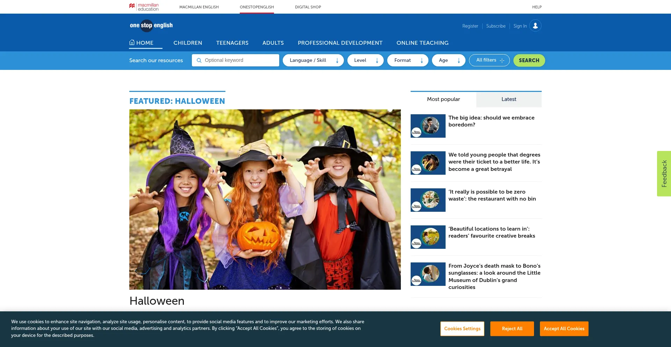
Task: Click the onestopenglish site logo
Action: tap(151, 26)
